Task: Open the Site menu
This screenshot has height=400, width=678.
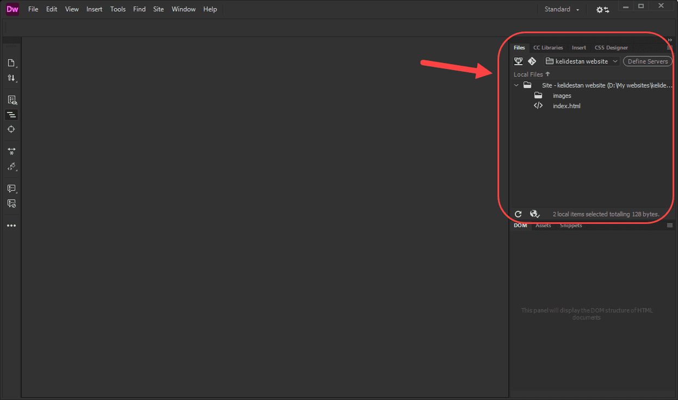Action: [158, 9]
